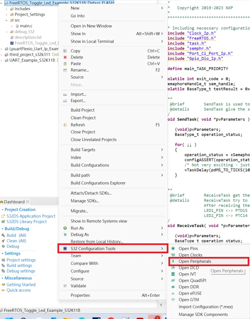The width and height of the screenshot is (250, 319).
Task: Expand the Includes tree node
Action: point(7,9)
